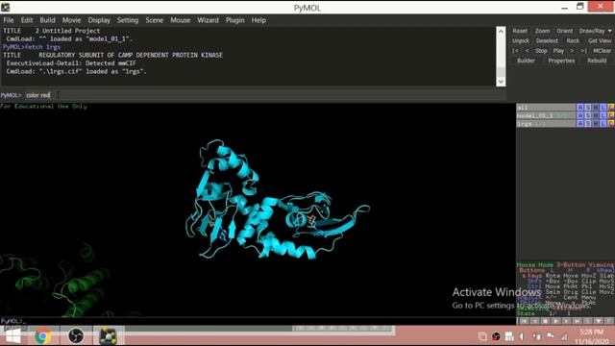Open the Builder panel
Image resolution: width=615 pixels, height=346 pixels.
coord(526,61)
